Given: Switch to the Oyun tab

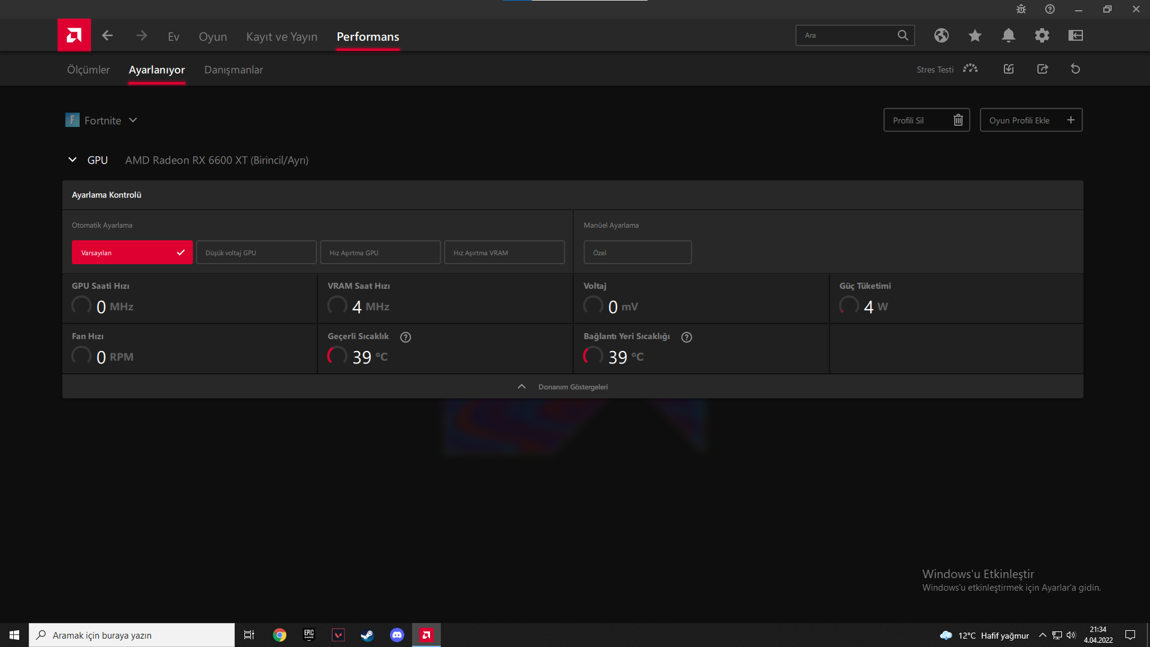Looking at the screenshot, I should coord(213,37).
